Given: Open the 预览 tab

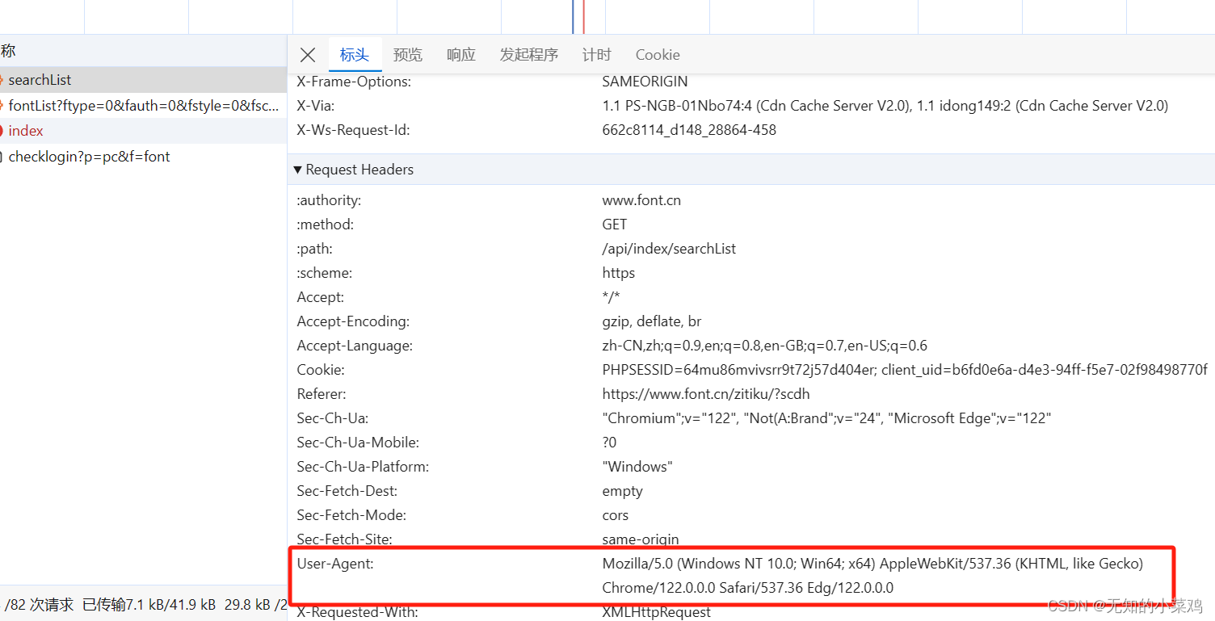Looking at the screenshot, I should 408,55.
